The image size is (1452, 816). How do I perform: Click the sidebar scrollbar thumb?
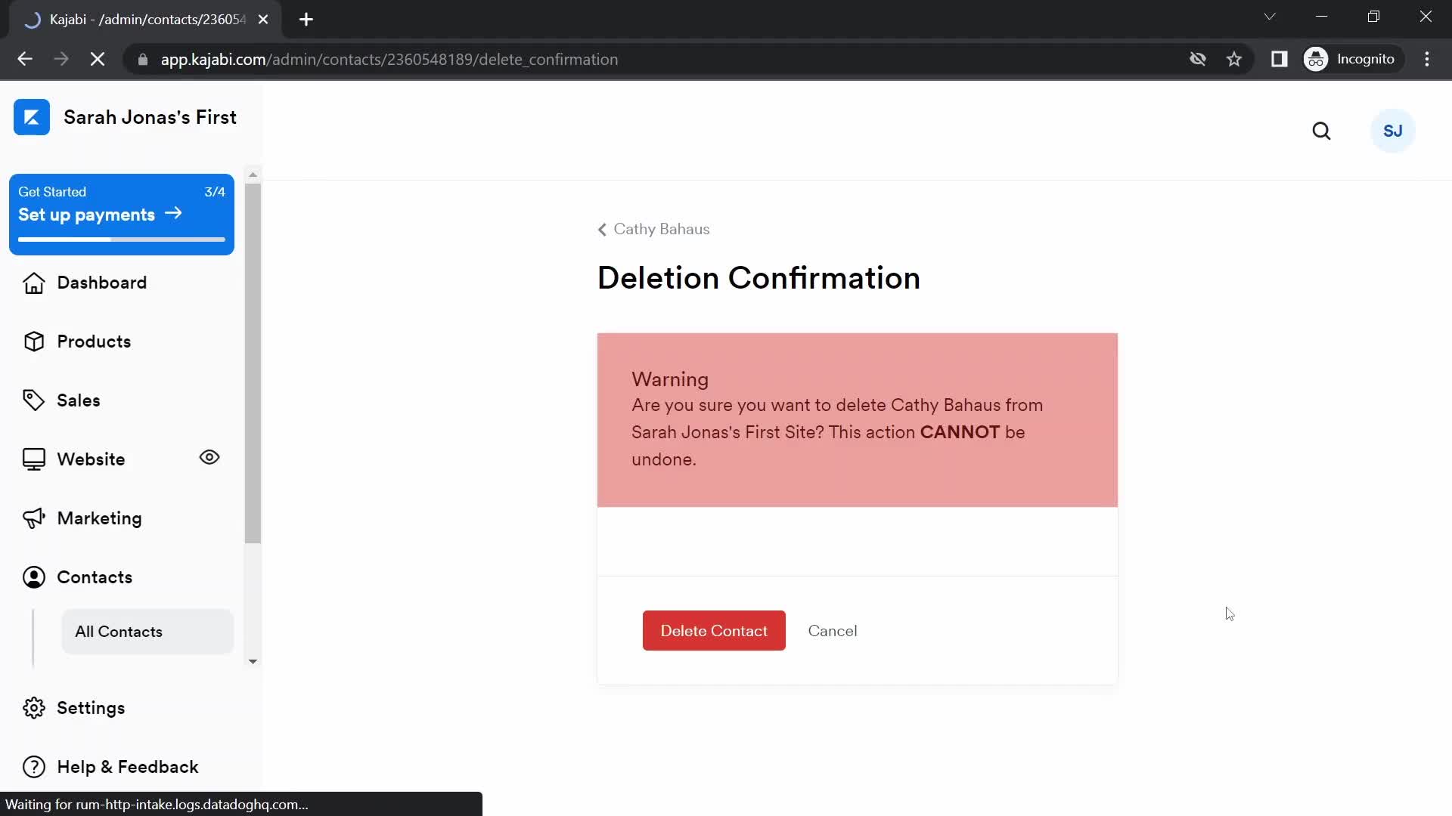point(253,363)
